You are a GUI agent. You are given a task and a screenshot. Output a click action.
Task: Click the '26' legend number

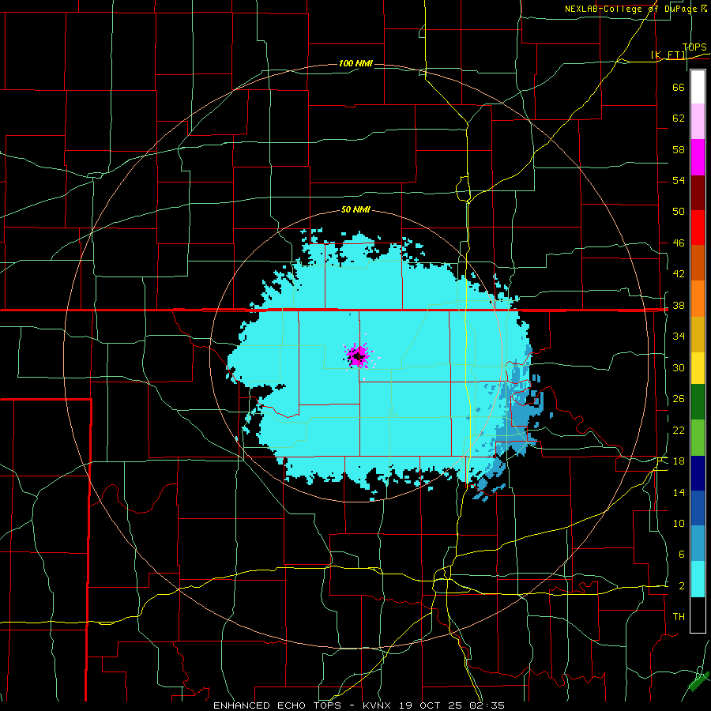pyautogui.click(x=679, y=399)
